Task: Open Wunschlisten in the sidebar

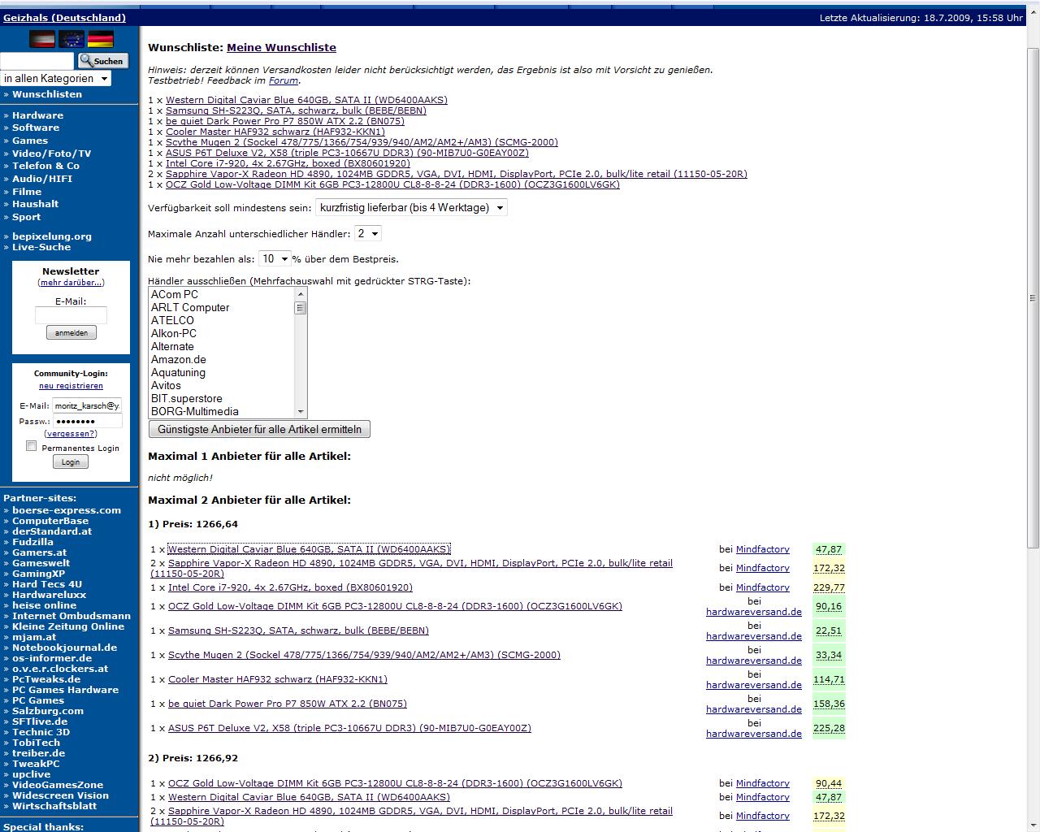Action: [x=47, y=94]
